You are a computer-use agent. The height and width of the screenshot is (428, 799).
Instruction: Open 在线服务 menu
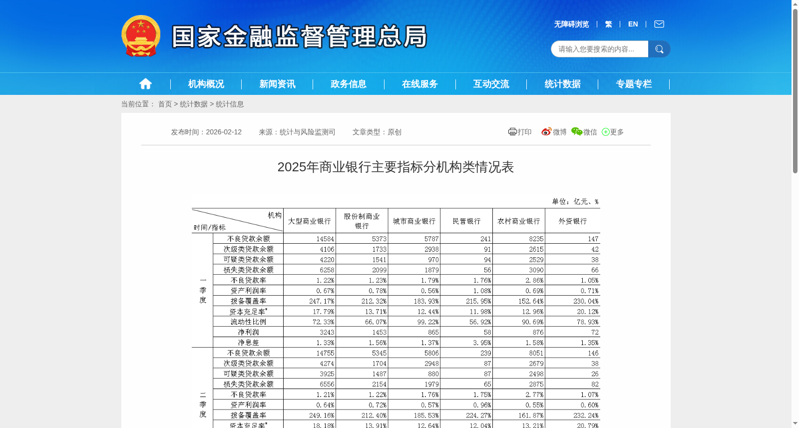pos(420,84)
